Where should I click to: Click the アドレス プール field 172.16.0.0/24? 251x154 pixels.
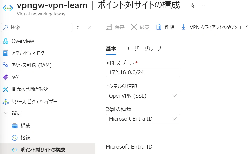coord(143,72)
